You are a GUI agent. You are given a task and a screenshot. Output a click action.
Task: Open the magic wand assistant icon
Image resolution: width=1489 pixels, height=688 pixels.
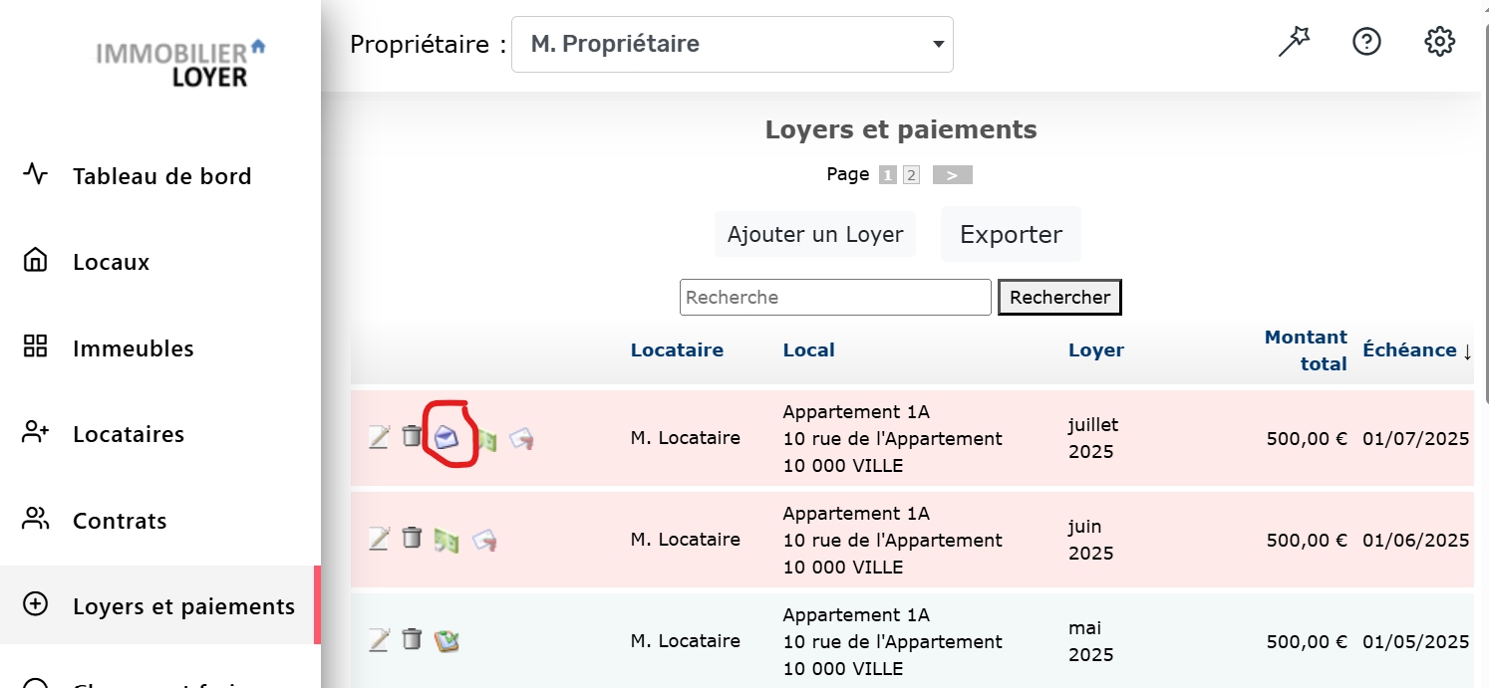tap(1294, 42)
